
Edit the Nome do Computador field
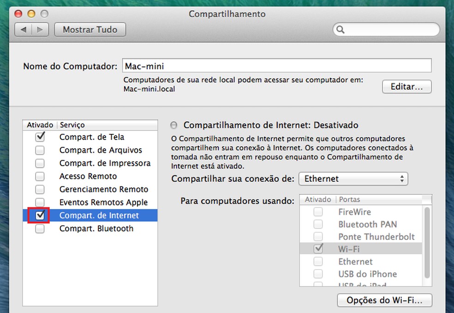(x=277, y=66)
